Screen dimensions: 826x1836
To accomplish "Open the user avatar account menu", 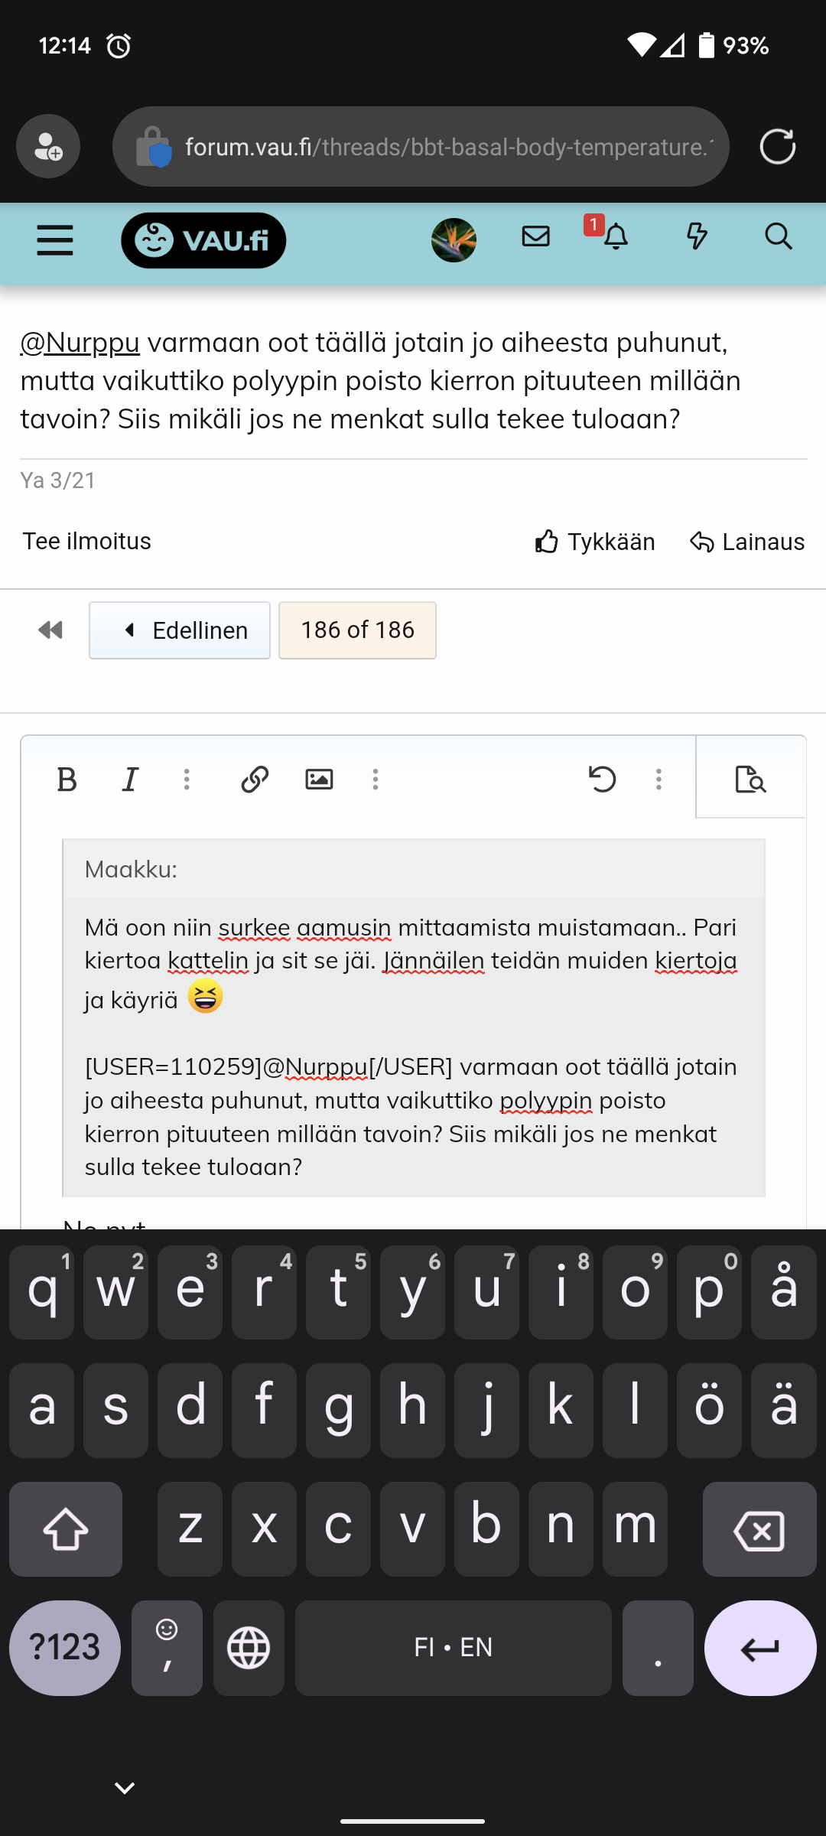I will click(x=454, y=240).
